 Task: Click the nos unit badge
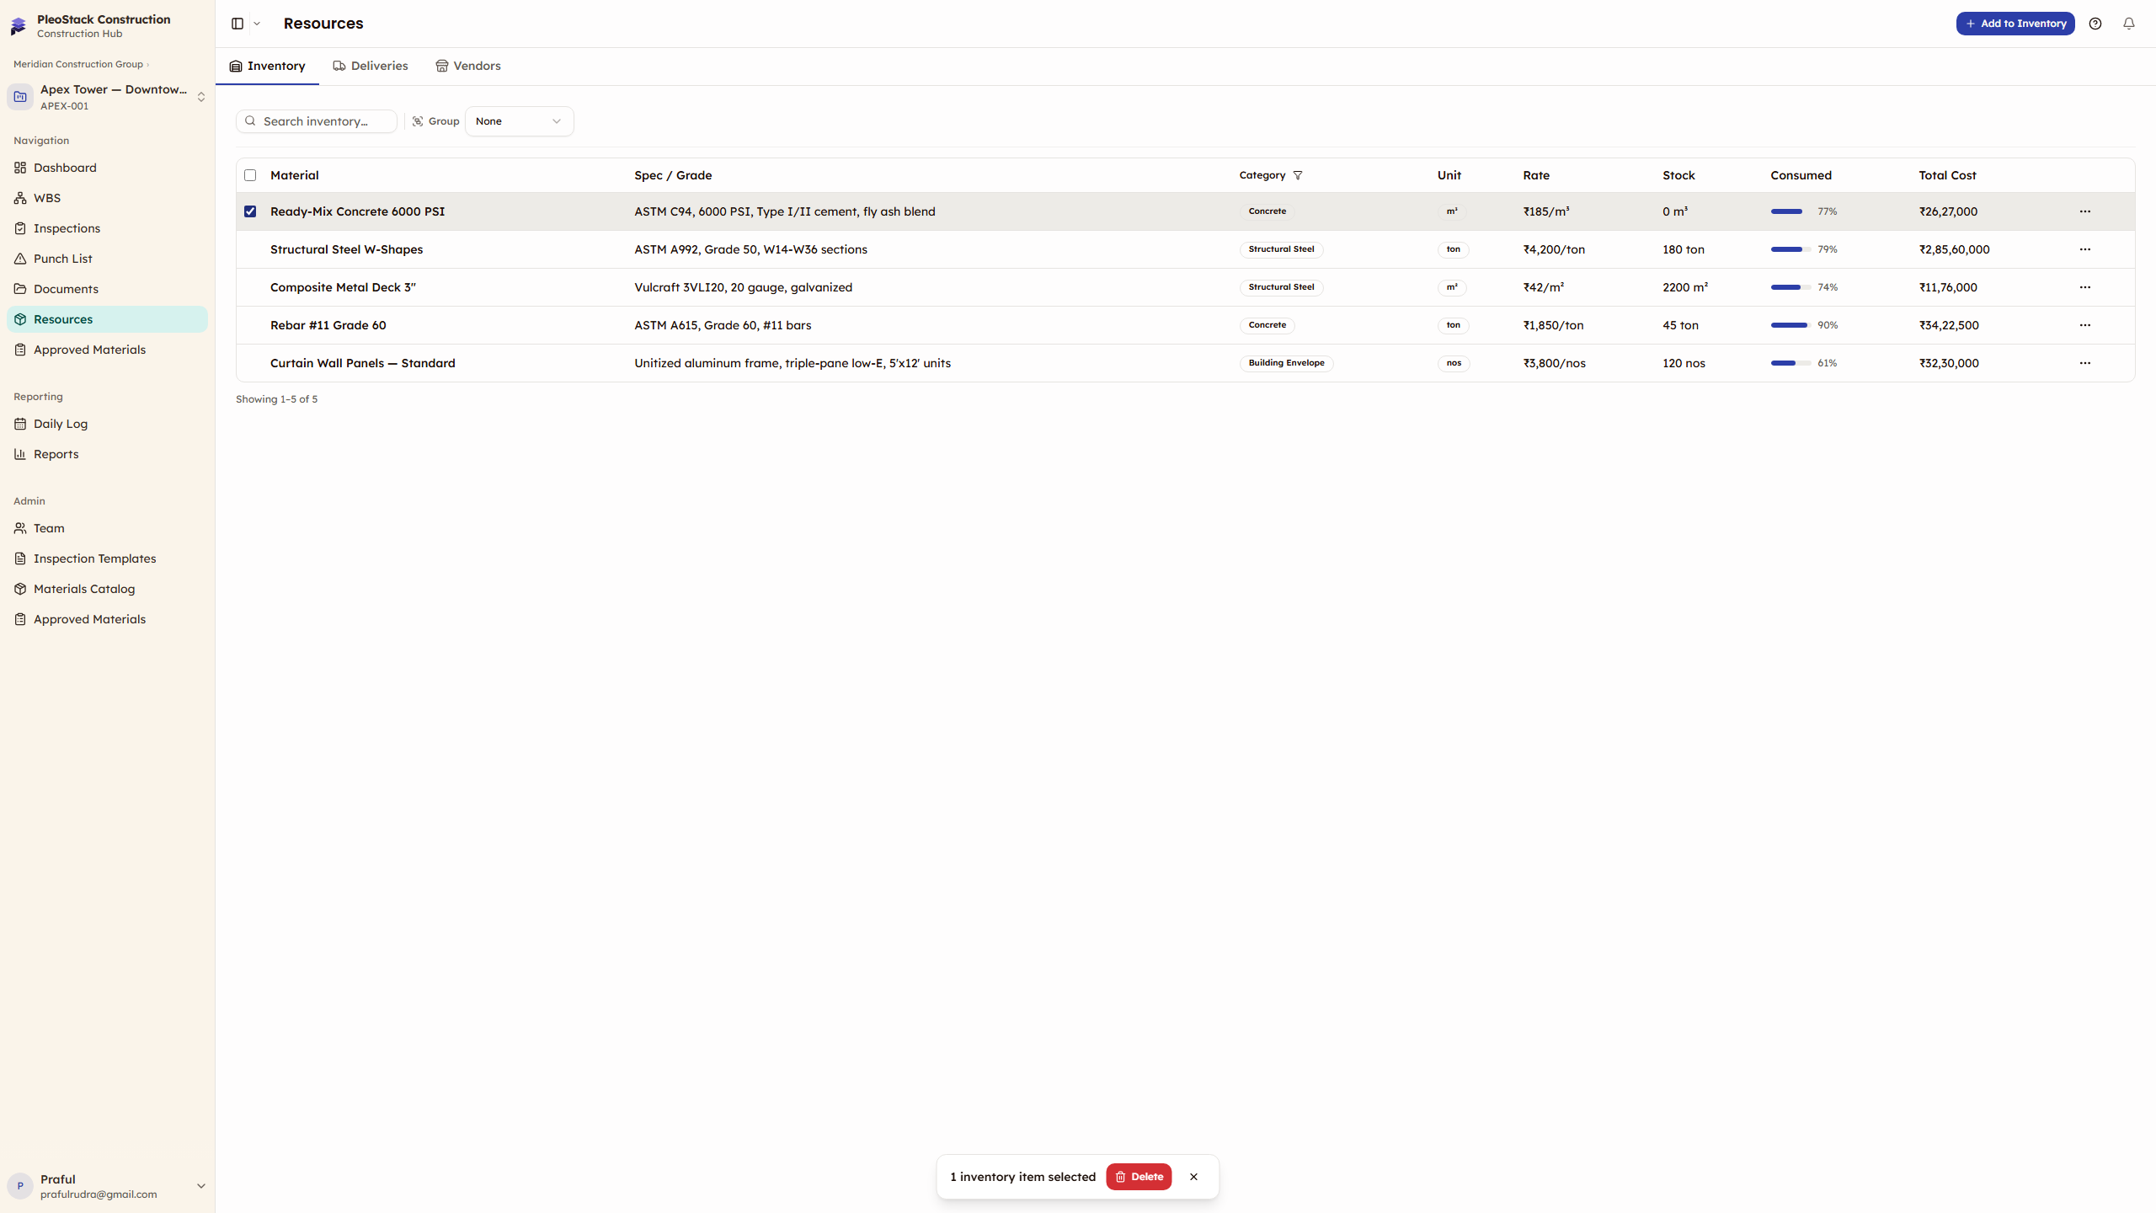point(1454,363)
